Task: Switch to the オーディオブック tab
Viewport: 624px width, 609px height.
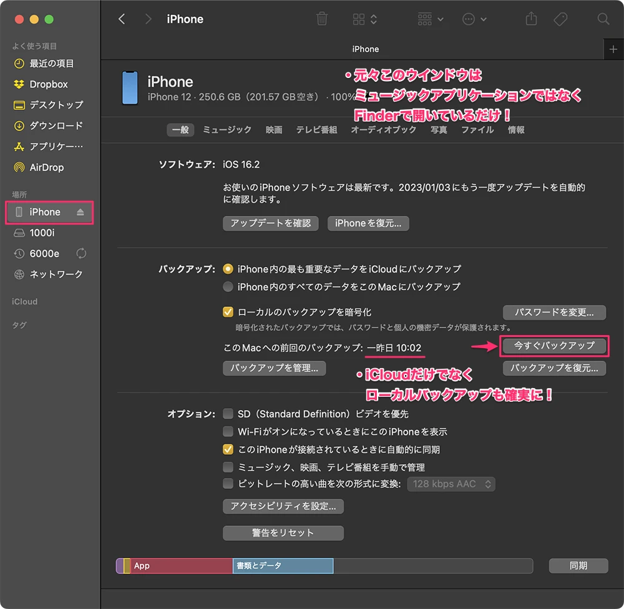Action: pos(384,130)
